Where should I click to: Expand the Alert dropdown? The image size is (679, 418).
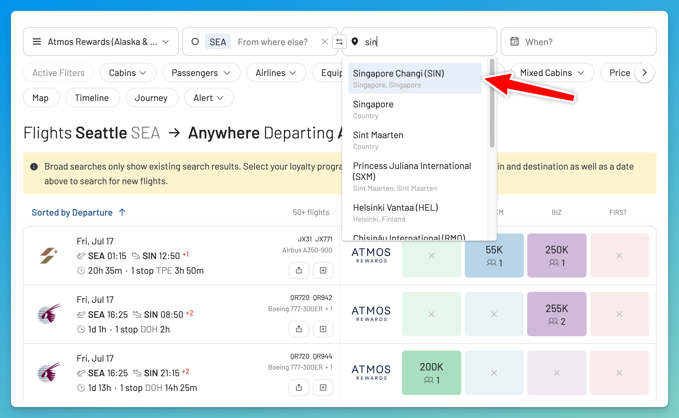click(208, 98)
